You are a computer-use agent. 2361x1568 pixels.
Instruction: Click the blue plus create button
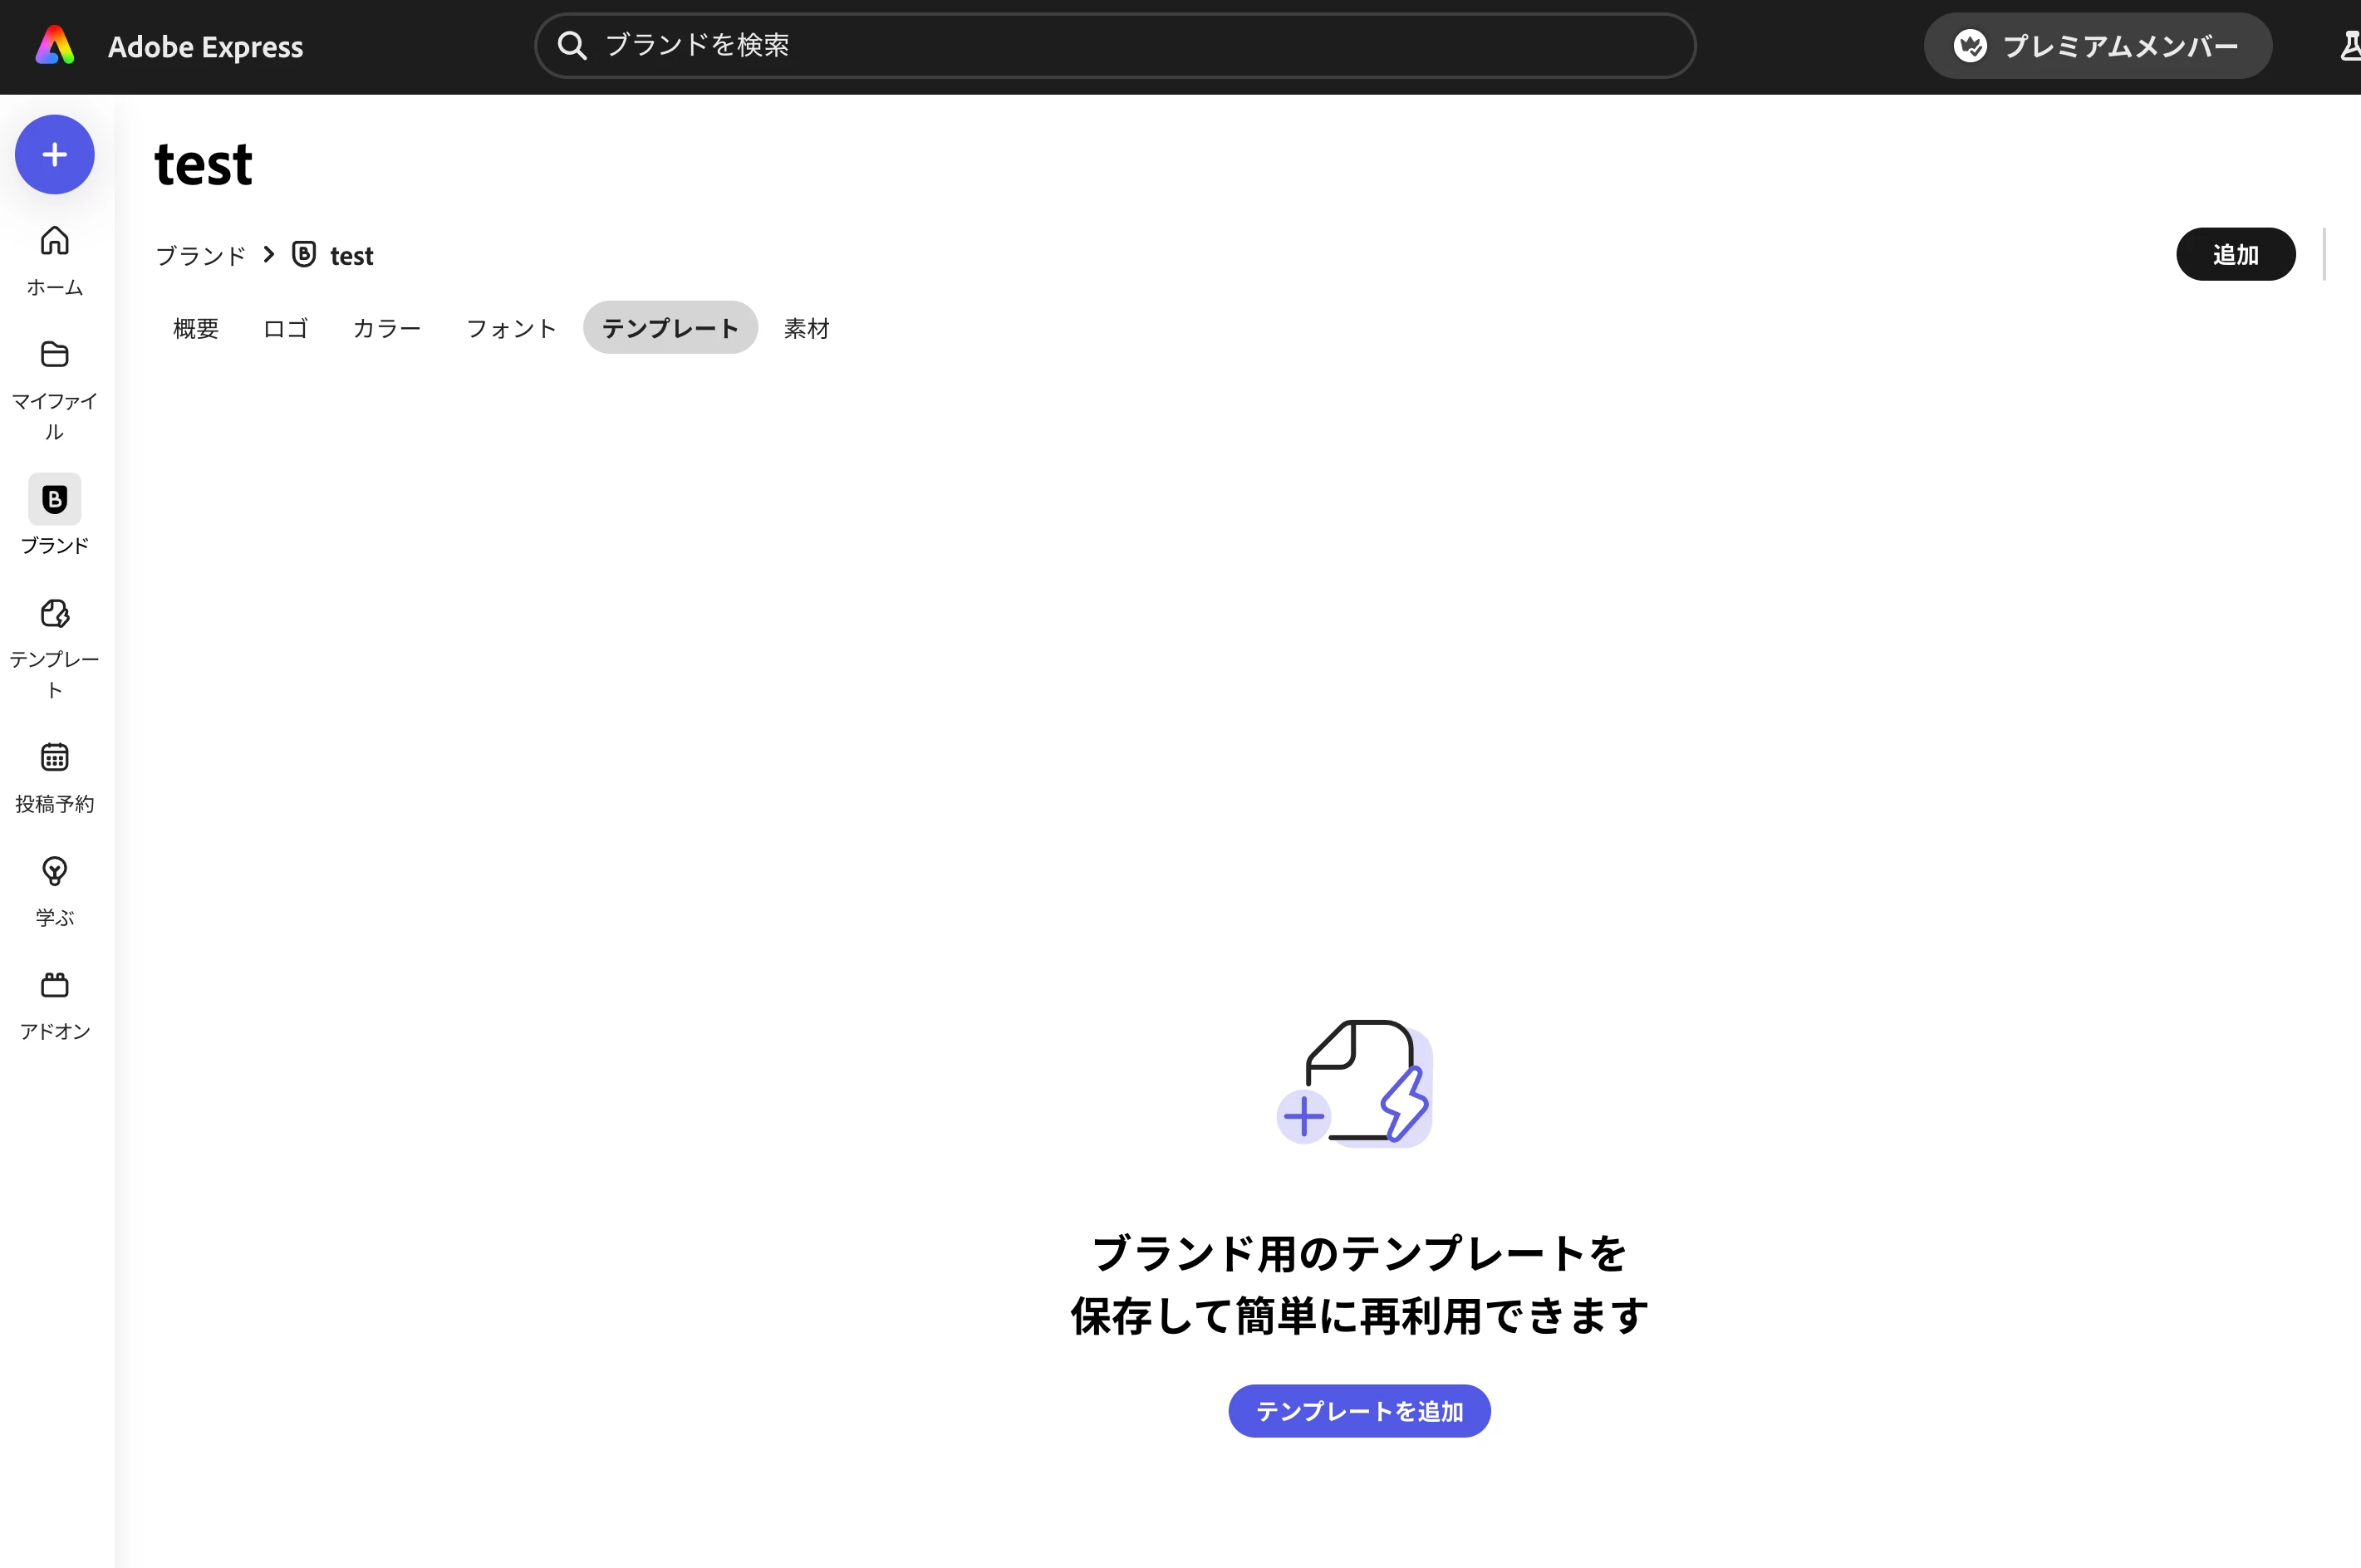[x=55, y=155]
